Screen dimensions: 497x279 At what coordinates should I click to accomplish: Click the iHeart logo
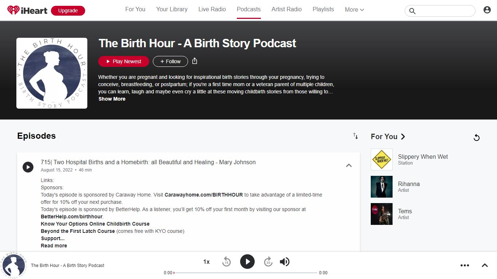click(27, 11)
